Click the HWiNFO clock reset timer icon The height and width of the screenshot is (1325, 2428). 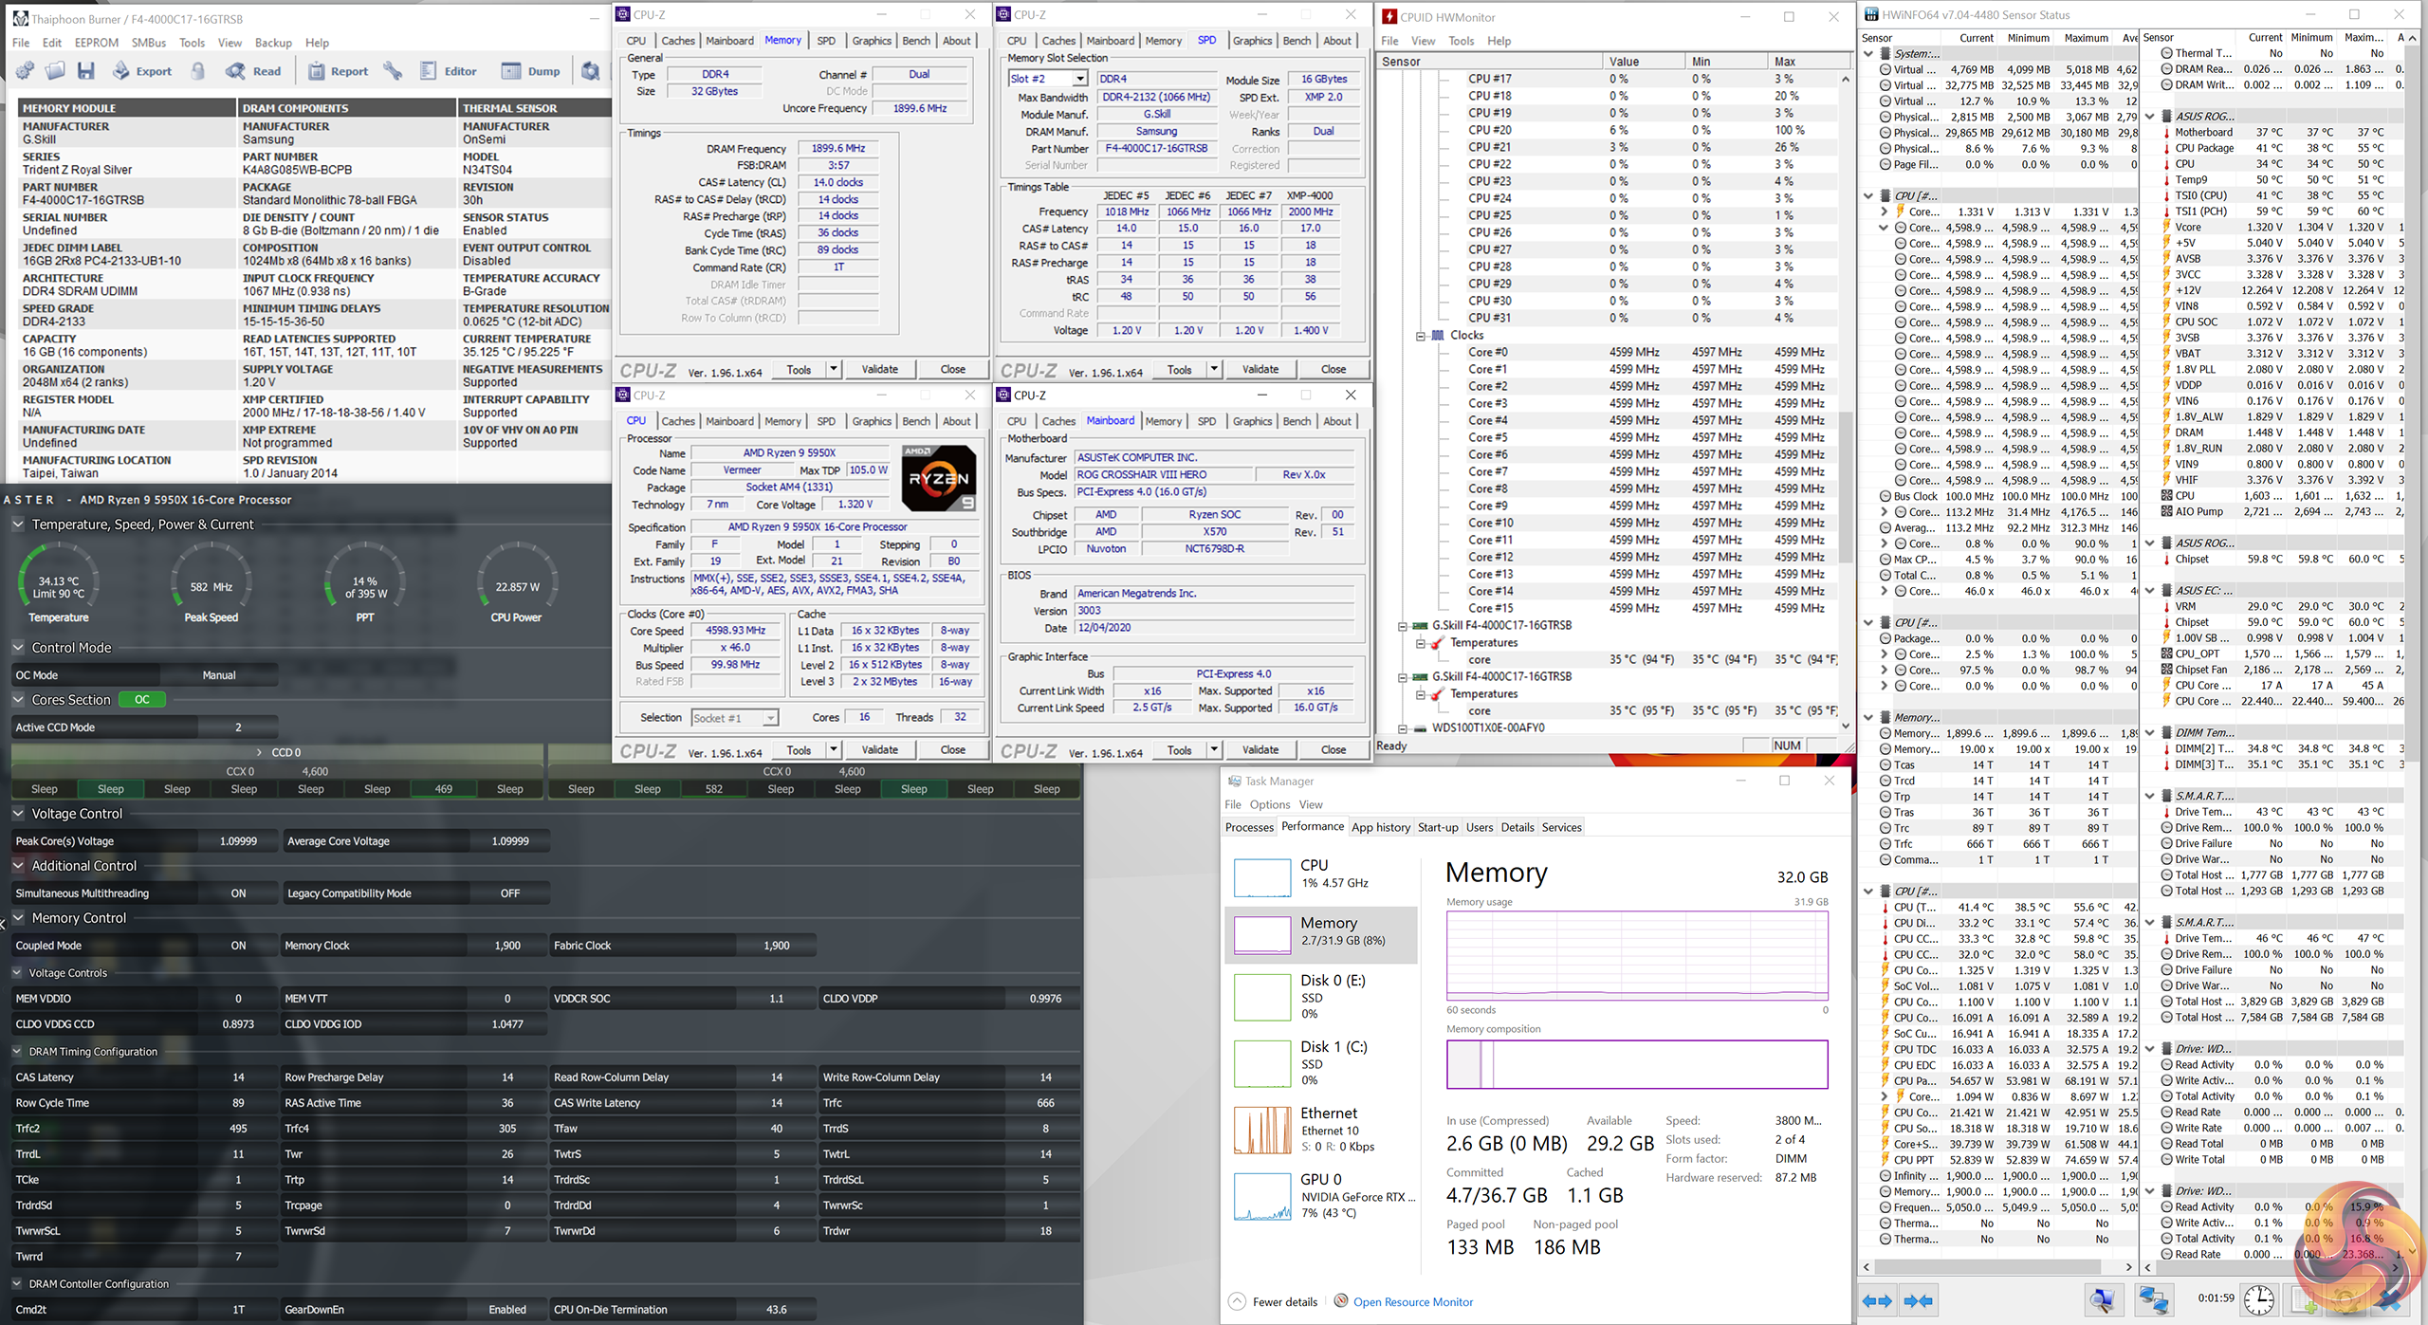2258,1300
